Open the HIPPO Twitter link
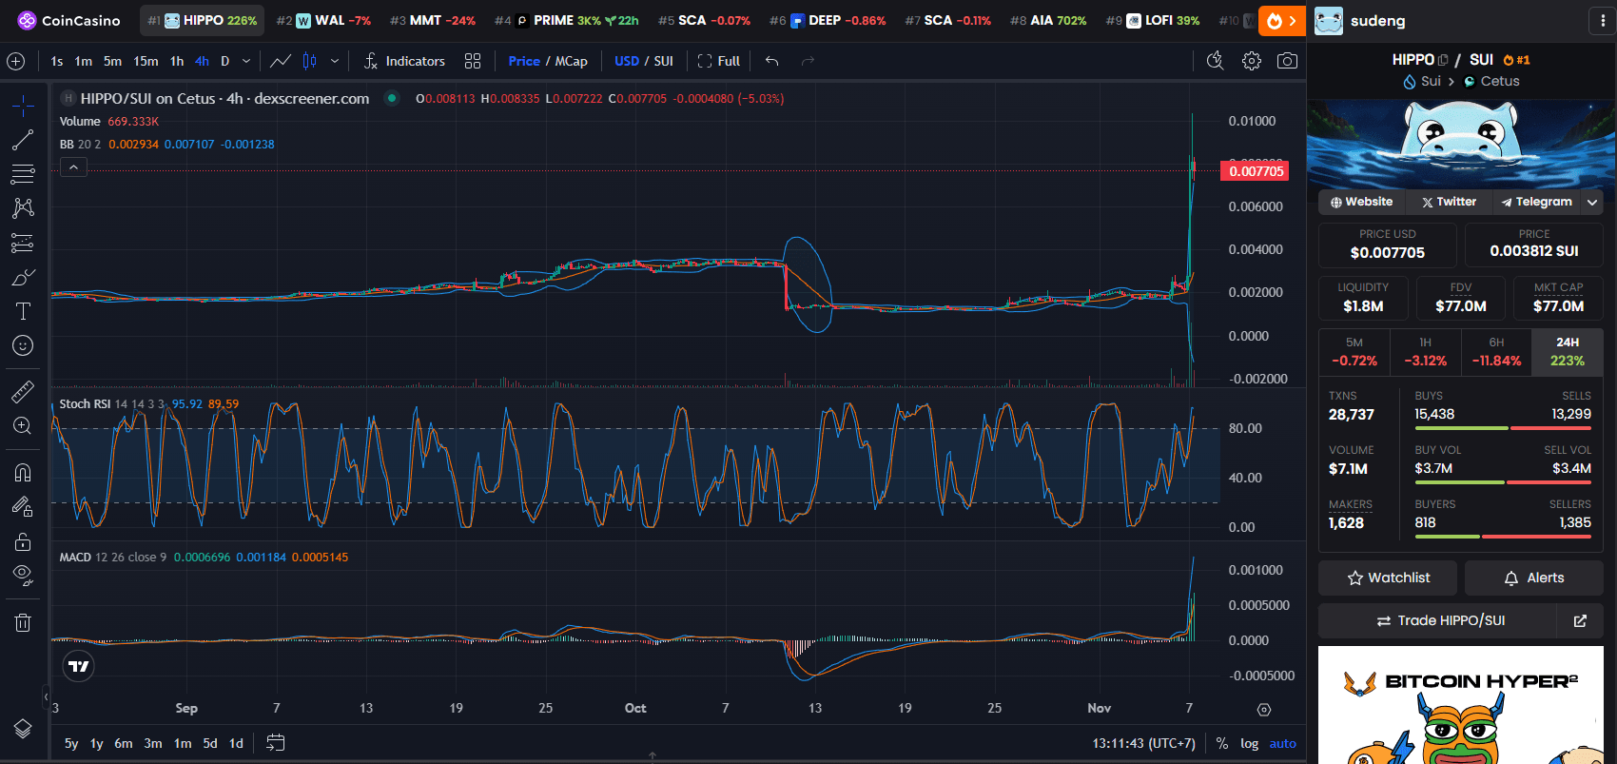 1449,202
